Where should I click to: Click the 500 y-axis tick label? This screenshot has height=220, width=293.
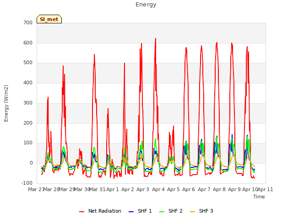click(x=28, y=63)
